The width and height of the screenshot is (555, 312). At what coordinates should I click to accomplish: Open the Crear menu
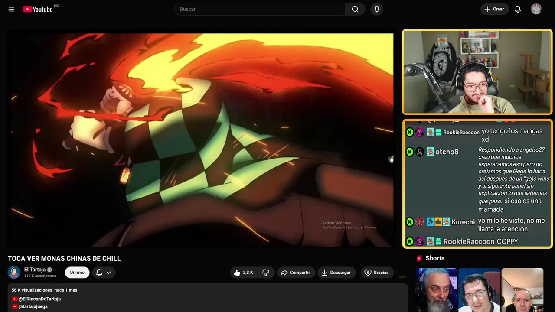(494, 9)
